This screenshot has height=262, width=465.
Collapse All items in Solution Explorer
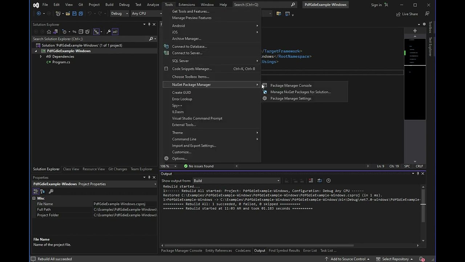coord(81,32)
